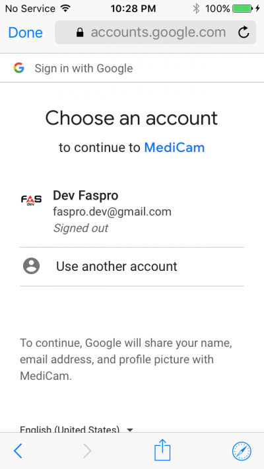Open the share sheet icon
Image resolution: width=264 pixels, height=469 pixels.
162,450
